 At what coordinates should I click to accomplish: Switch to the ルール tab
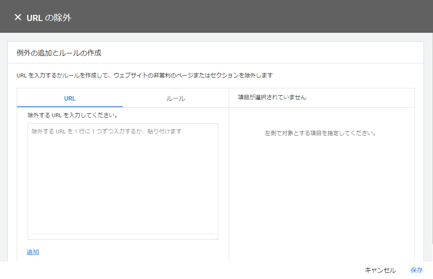pos(175,98)
